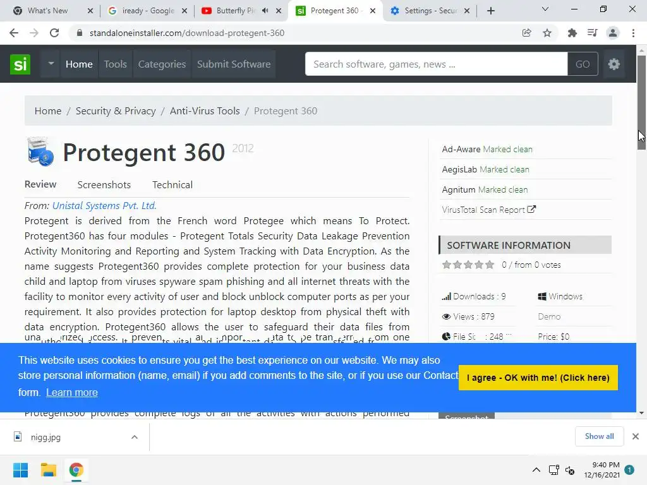
Task: Click the search software input field
Action: pyautogui.click(x=436, y=64)
